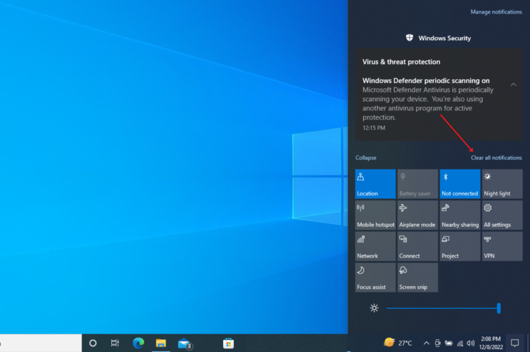This screenshot has height=352, width=530.
Task: Click the Meet Now tray icon
Action: pos(437,343)
